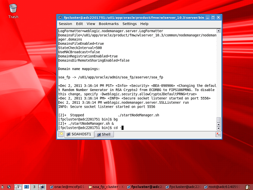Click the './startNodeManager.sh &' line
Screen dimensions: 253x190
point(86,123)
